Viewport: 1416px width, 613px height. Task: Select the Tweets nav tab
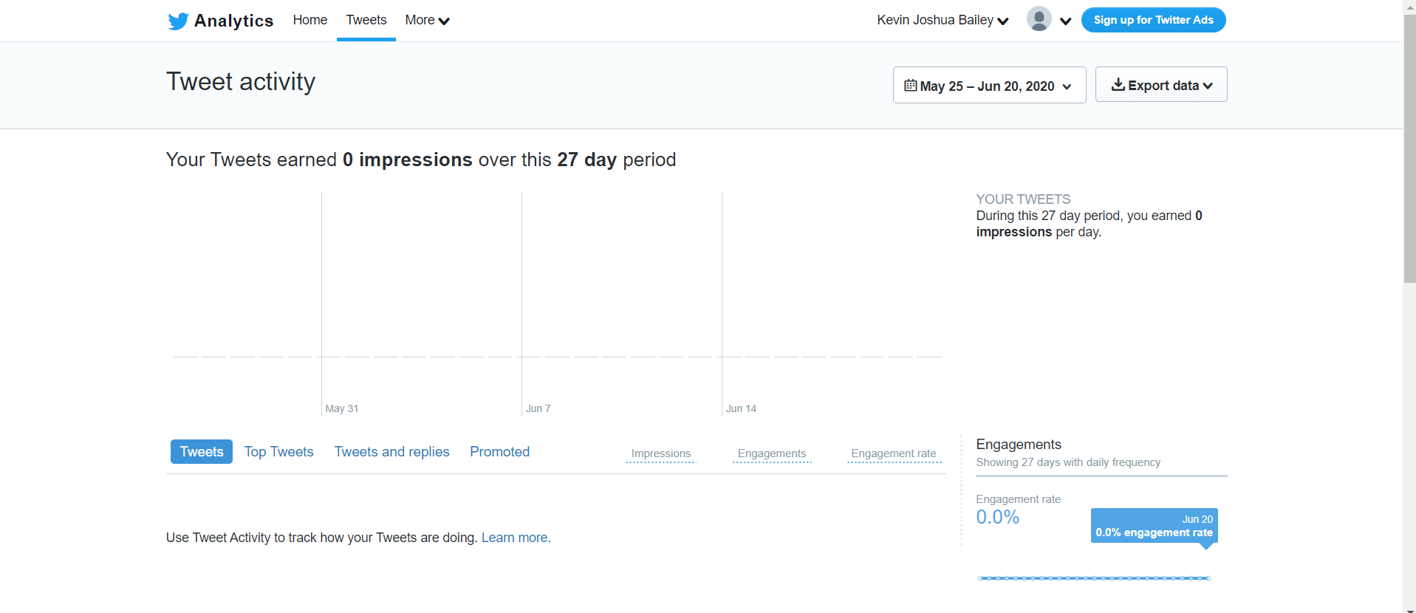point(366,20)
